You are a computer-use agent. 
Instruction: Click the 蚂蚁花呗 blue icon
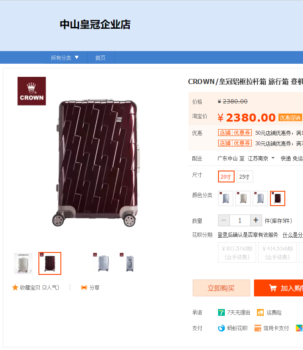(x=221, y=328)
